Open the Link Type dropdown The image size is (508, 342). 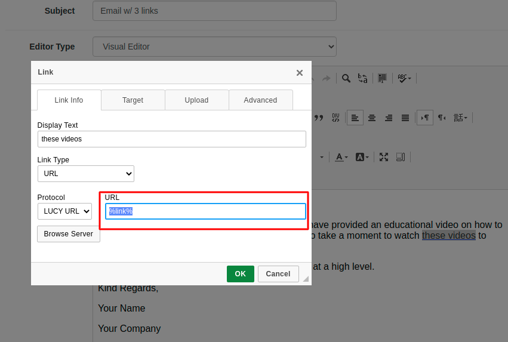tap(86, 174)
